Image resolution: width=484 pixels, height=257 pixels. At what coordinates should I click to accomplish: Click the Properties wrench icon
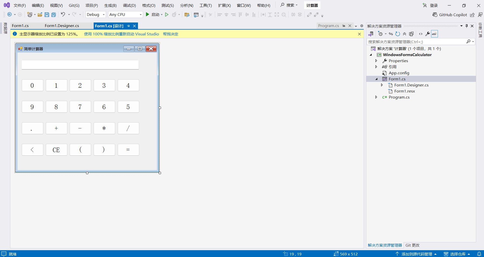tap(428, 34)
